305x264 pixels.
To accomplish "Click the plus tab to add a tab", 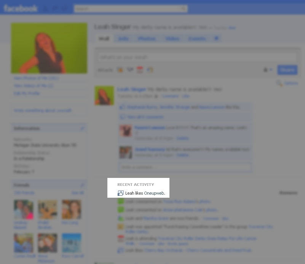I will point(216,38).
